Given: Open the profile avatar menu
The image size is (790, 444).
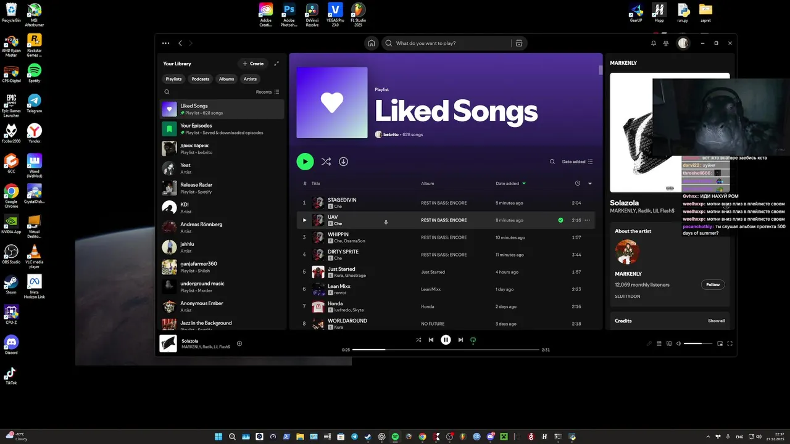Looking at the screenshot, I should tap(683, 43).
